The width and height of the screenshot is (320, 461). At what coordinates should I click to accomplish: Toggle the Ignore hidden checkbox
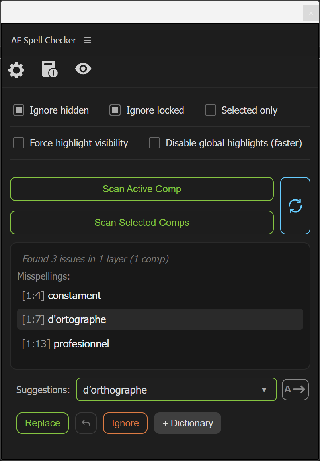(19, 110)
